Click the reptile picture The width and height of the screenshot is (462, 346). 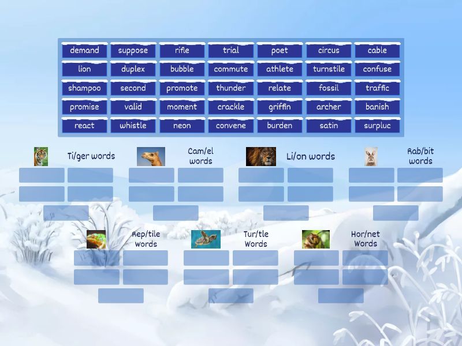click(x=96, y=239)
